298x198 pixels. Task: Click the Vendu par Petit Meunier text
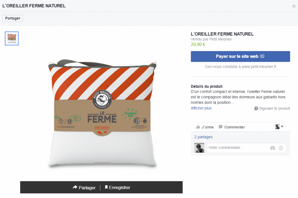pos(211,39)
